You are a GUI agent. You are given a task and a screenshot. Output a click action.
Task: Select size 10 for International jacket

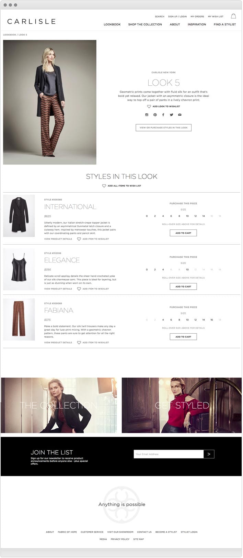[187, 216]
